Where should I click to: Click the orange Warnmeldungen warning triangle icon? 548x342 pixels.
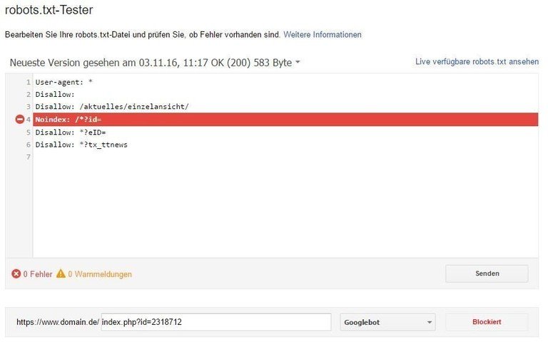[61, 274]
